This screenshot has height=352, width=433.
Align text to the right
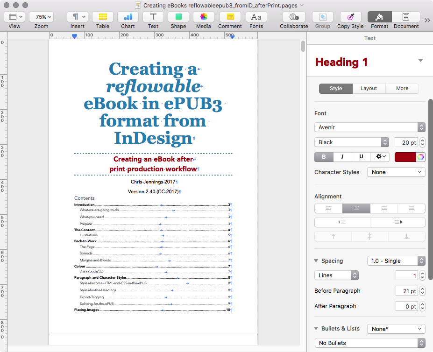tap(384, 208)
